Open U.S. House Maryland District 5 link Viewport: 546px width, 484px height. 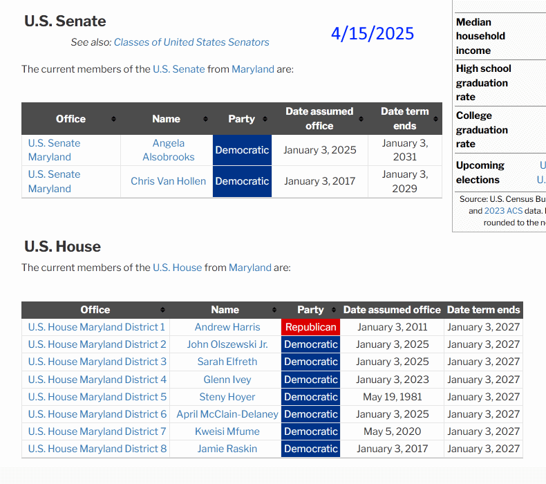(97, 397)
